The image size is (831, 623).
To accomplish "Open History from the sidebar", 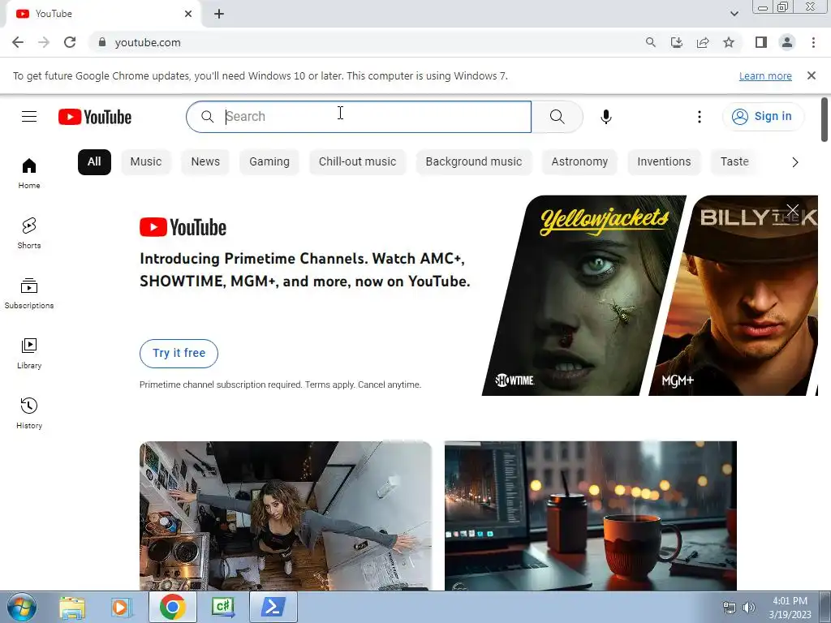I will 29,413.
